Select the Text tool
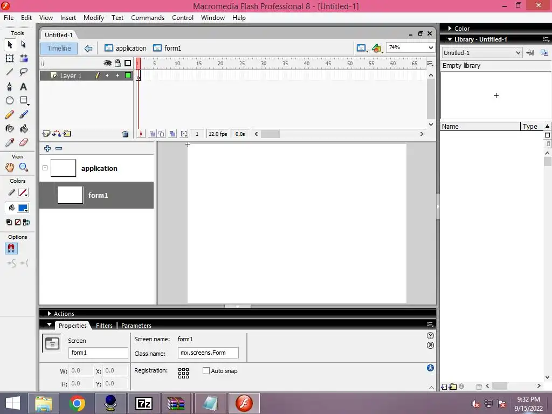Viewport: 552px width, 414px height. [x=23, y=87]
